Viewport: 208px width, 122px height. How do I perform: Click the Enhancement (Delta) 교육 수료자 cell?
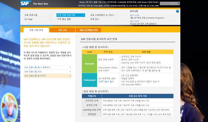coord(108,69)
